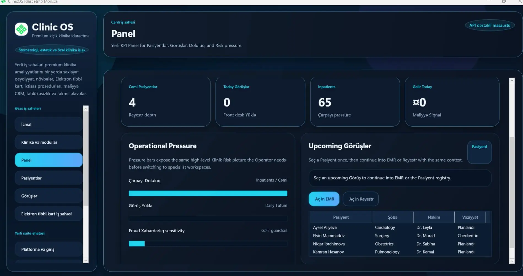Open Platforma və giriş section
The image size is (523, 276).
[x=48, y=249]
